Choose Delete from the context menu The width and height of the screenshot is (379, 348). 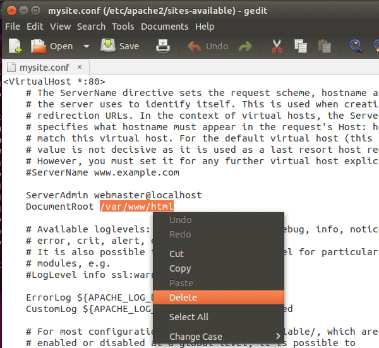click(x=183, y=297)
